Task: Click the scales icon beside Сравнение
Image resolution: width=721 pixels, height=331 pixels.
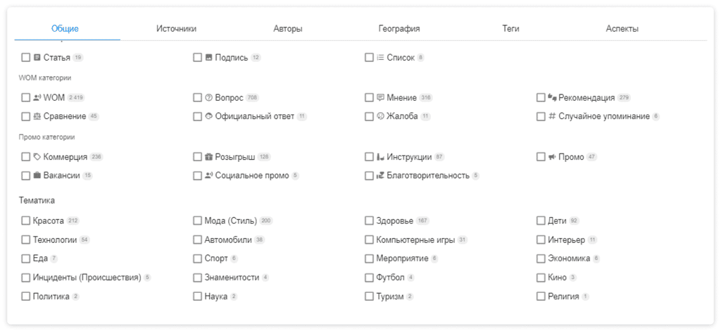Action: pos(37,116)
